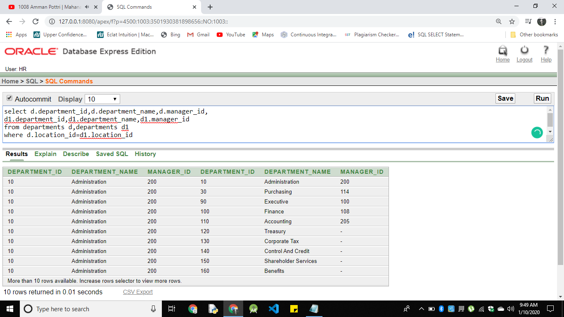Click the Task View taskbar icon
This screenshot has width=564, height=317.
tap(172, 309)
